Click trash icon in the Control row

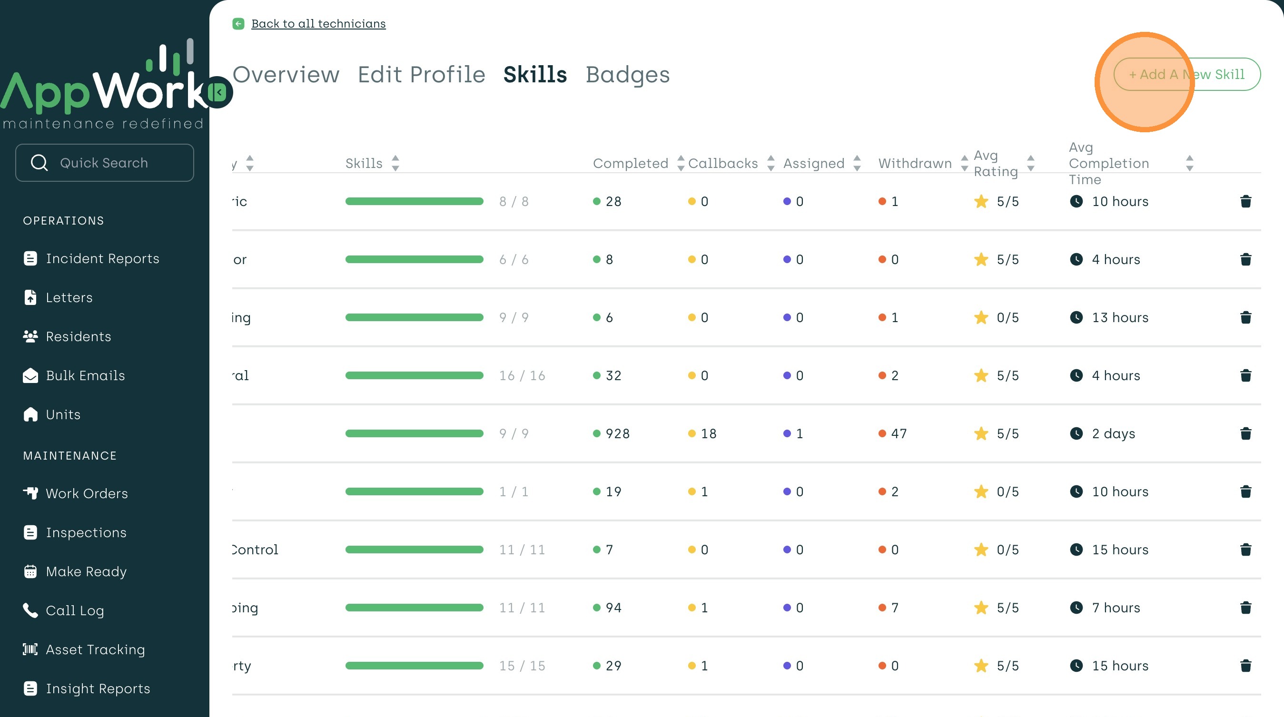click(x=1245, y=550)
